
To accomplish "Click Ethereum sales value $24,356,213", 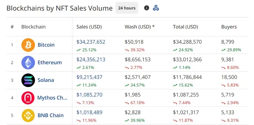I will 91,60.
